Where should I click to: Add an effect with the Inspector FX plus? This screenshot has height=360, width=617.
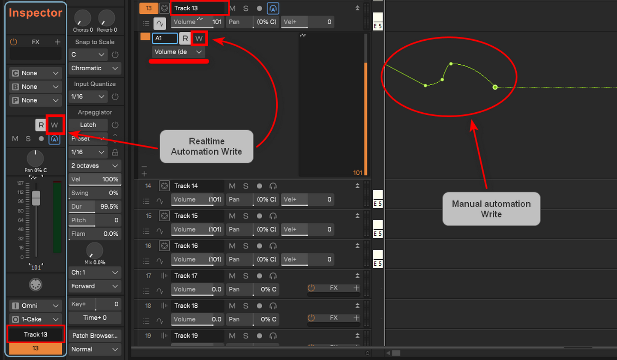coord(57,42)
